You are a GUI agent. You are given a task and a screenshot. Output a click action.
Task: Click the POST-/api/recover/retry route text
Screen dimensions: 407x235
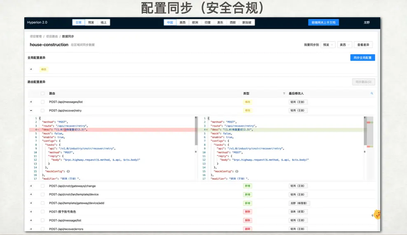click(65, 110)
